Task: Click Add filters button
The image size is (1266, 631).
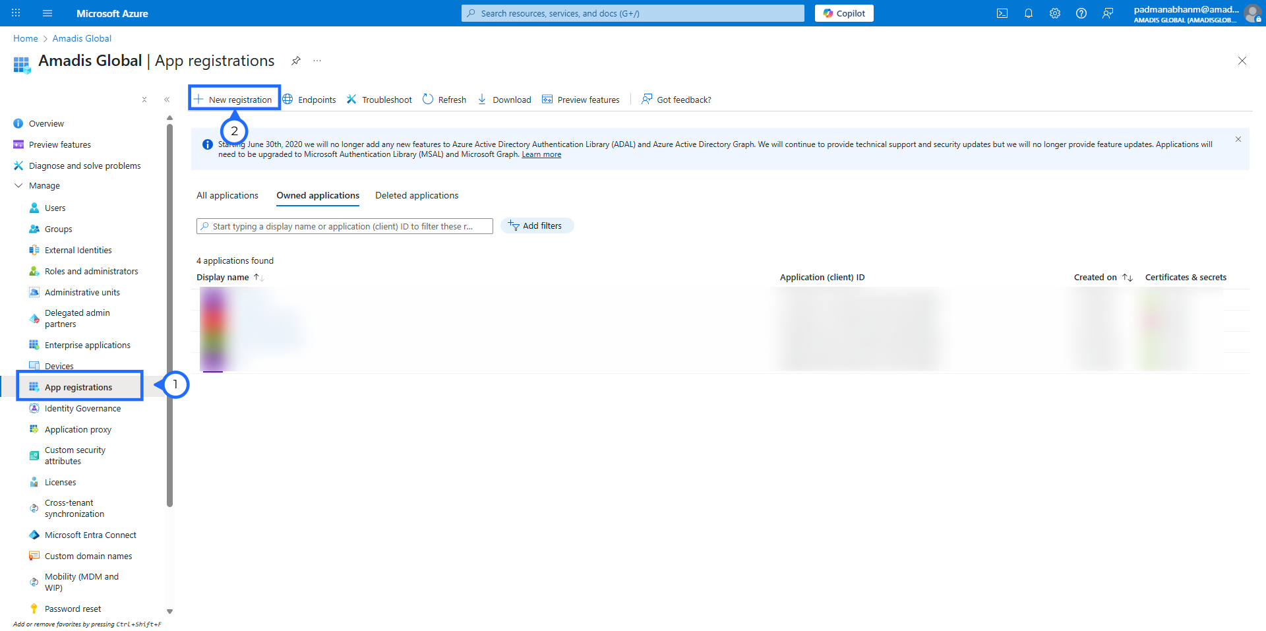Action: click(537, 226)
